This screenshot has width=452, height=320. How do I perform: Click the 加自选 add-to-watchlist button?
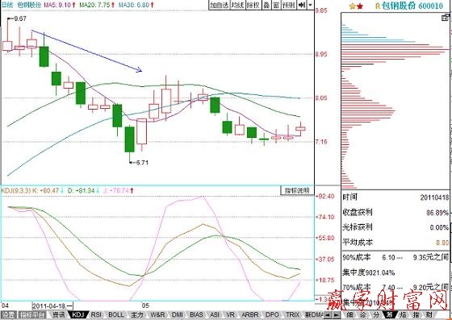point(219,5)
